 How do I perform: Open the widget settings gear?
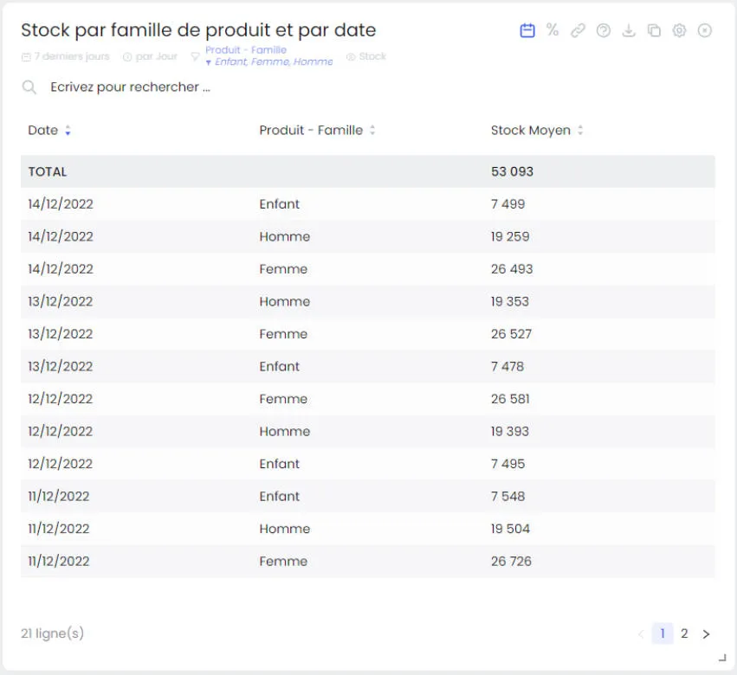tap(679, 30)
